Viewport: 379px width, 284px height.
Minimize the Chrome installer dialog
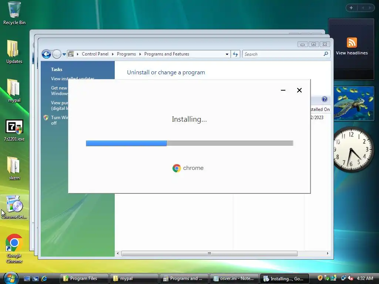(283, 90)
